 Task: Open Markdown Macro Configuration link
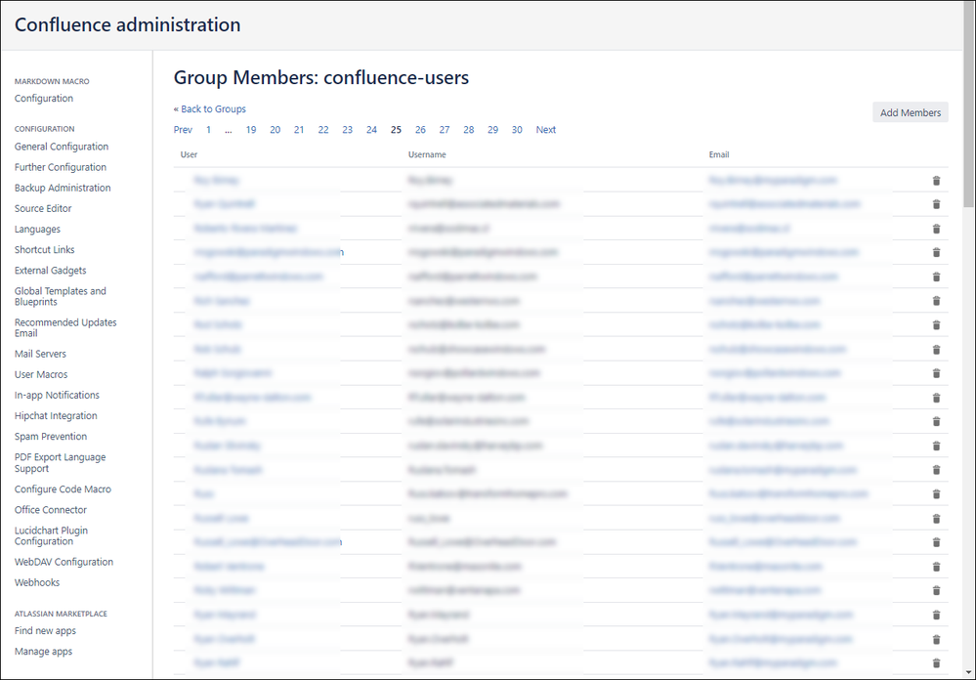coord(44,99)
